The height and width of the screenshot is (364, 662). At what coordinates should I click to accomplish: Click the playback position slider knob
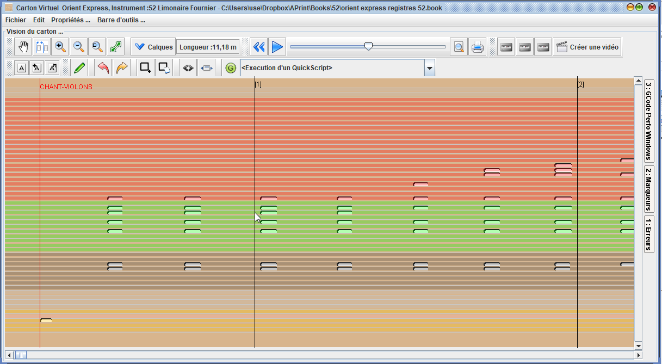(368, 47)
